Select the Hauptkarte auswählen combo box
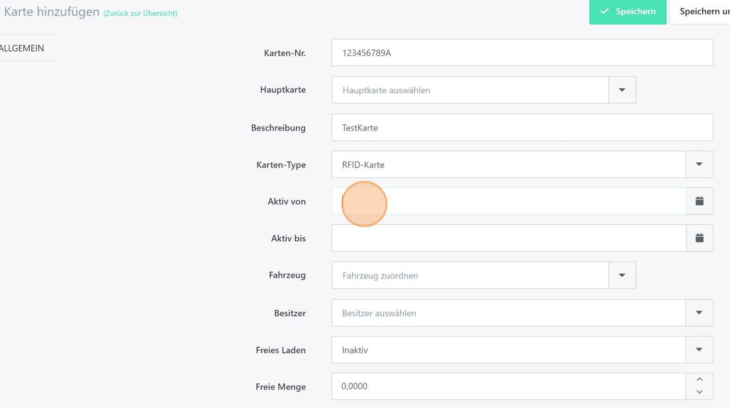Screen dimensions: 730x408 [470, 90]
